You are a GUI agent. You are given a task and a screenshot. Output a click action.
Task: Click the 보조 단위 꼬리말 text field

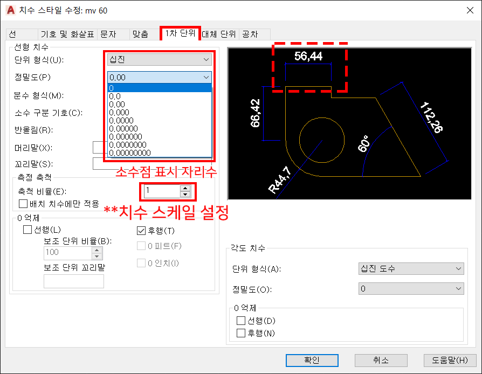tap(74, 281)
